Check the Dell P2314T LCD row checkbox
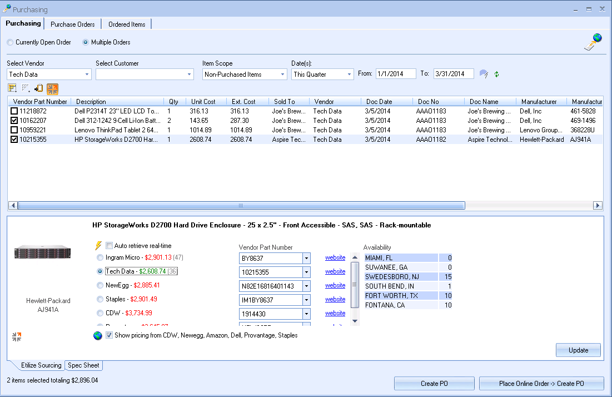Image resolution: width=612 pixels, height=397 pixels. point(14,111)
